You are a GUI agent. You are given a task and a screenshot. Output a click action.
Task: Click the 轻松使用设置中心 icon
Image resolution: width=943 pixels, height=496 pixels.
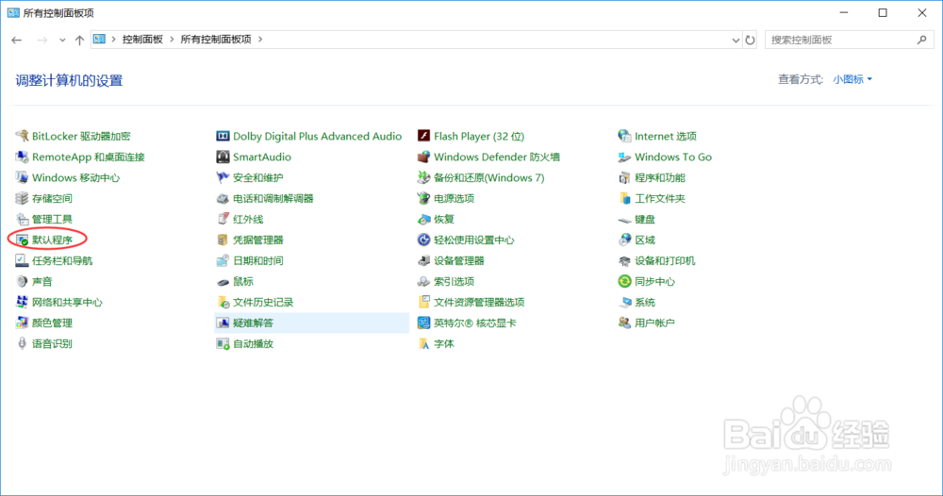pos(424,240)
